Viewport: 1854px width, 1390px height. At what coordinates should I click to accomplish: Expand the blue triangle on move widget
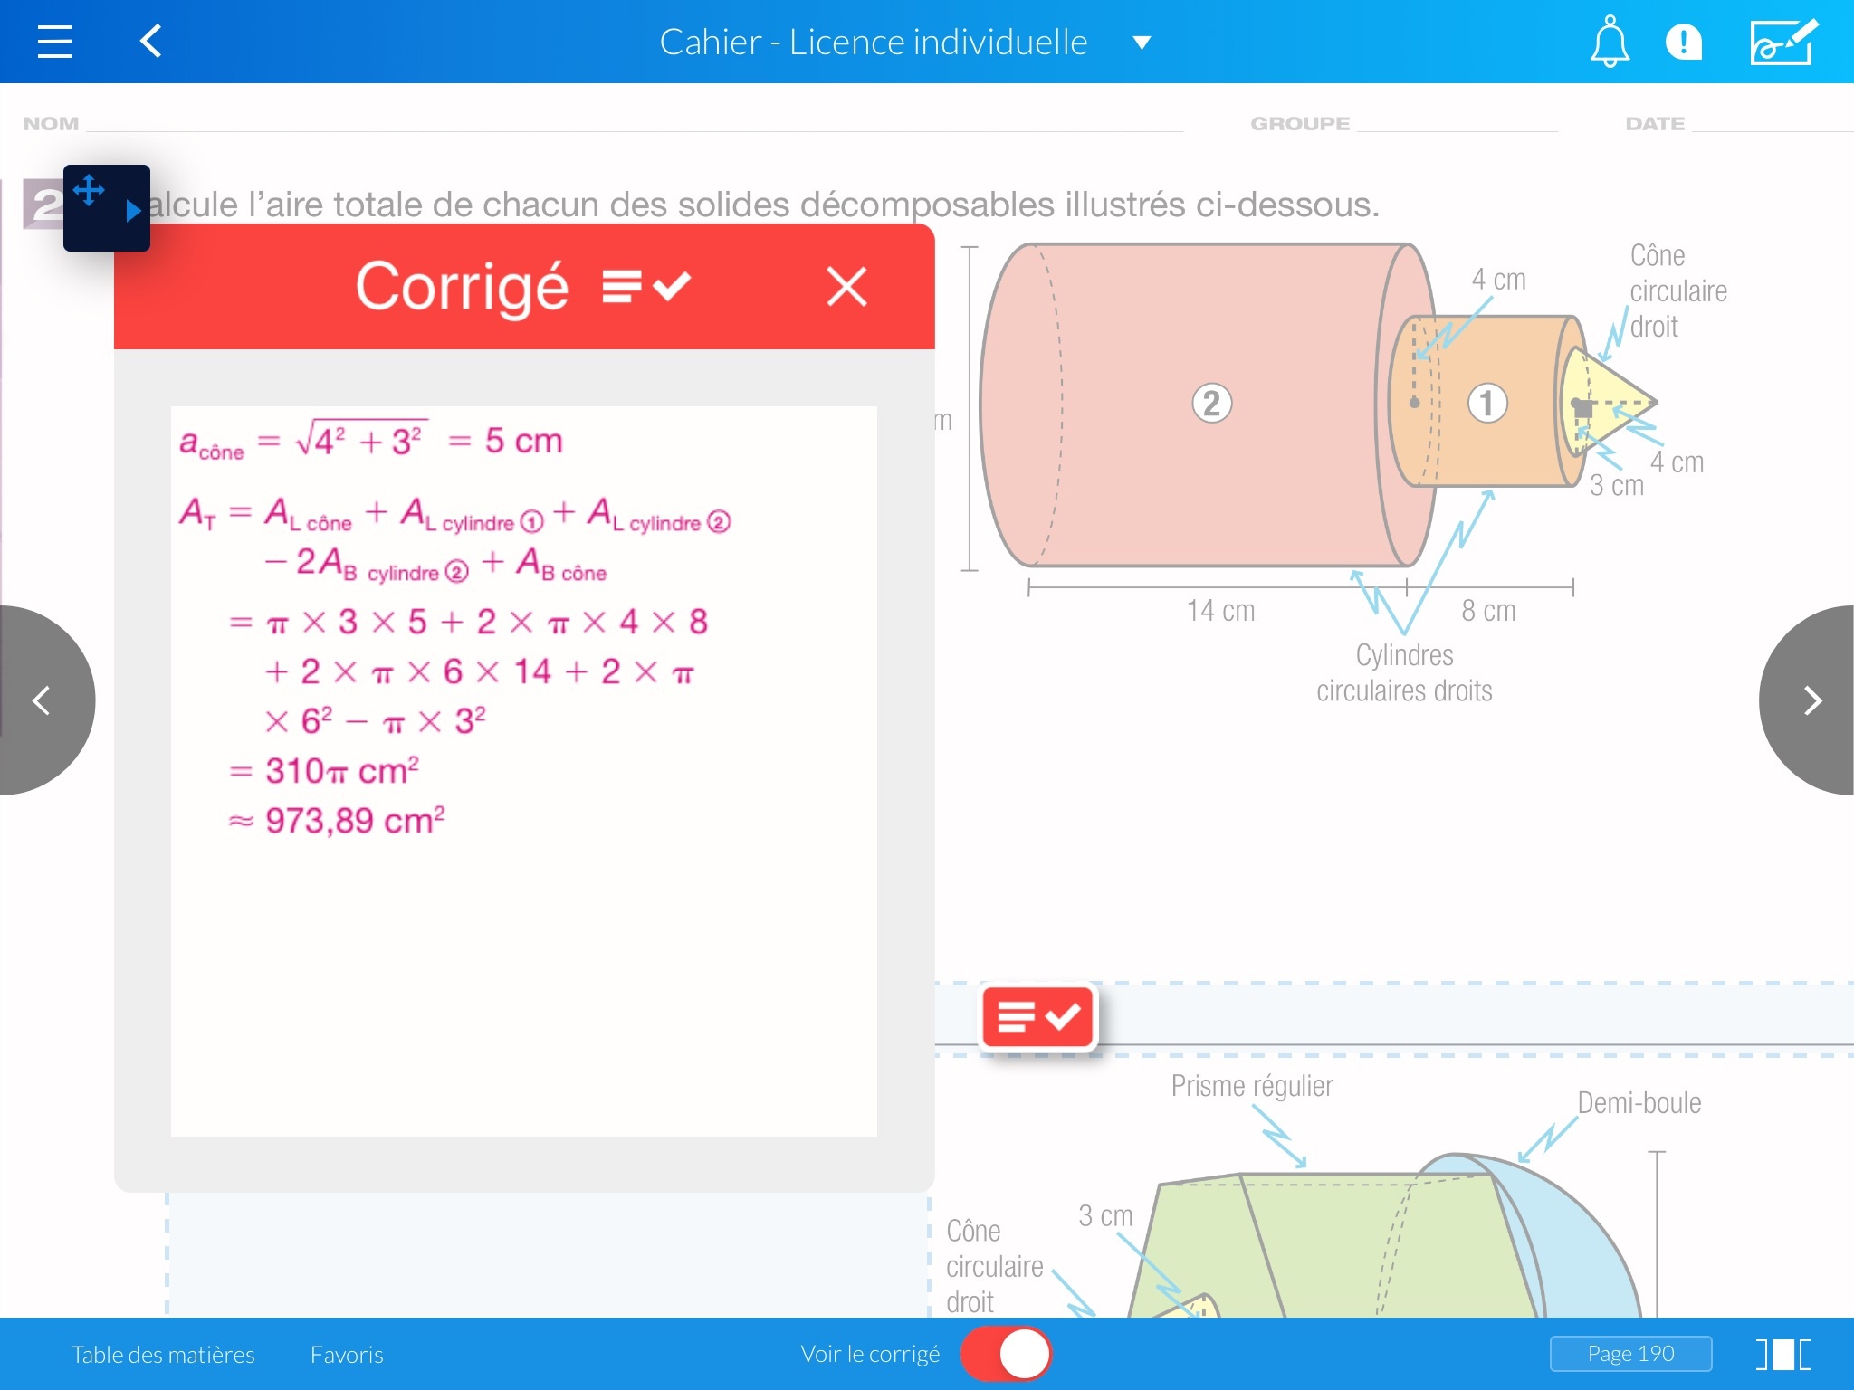tap(133, 211)
